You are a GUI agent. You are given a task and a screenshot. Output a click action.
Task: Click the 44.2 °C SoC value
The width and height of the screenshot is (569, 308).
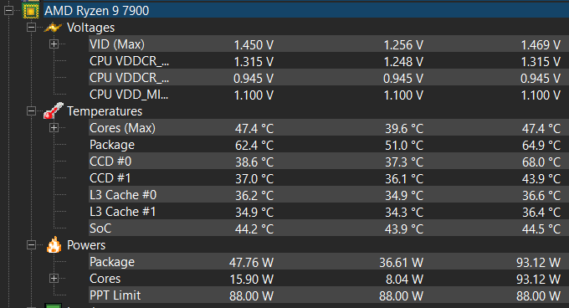254,229
